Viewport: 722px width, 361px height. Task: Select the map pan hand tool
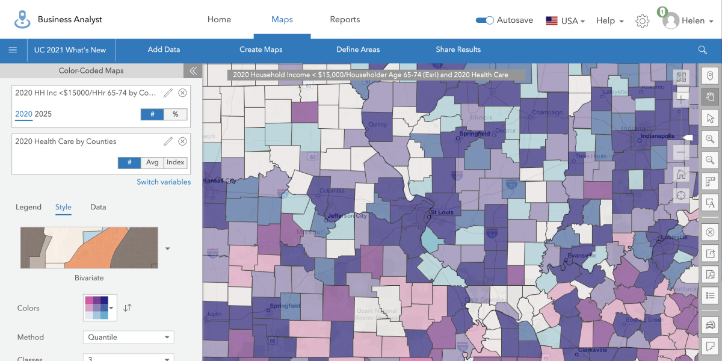[710, 96]
